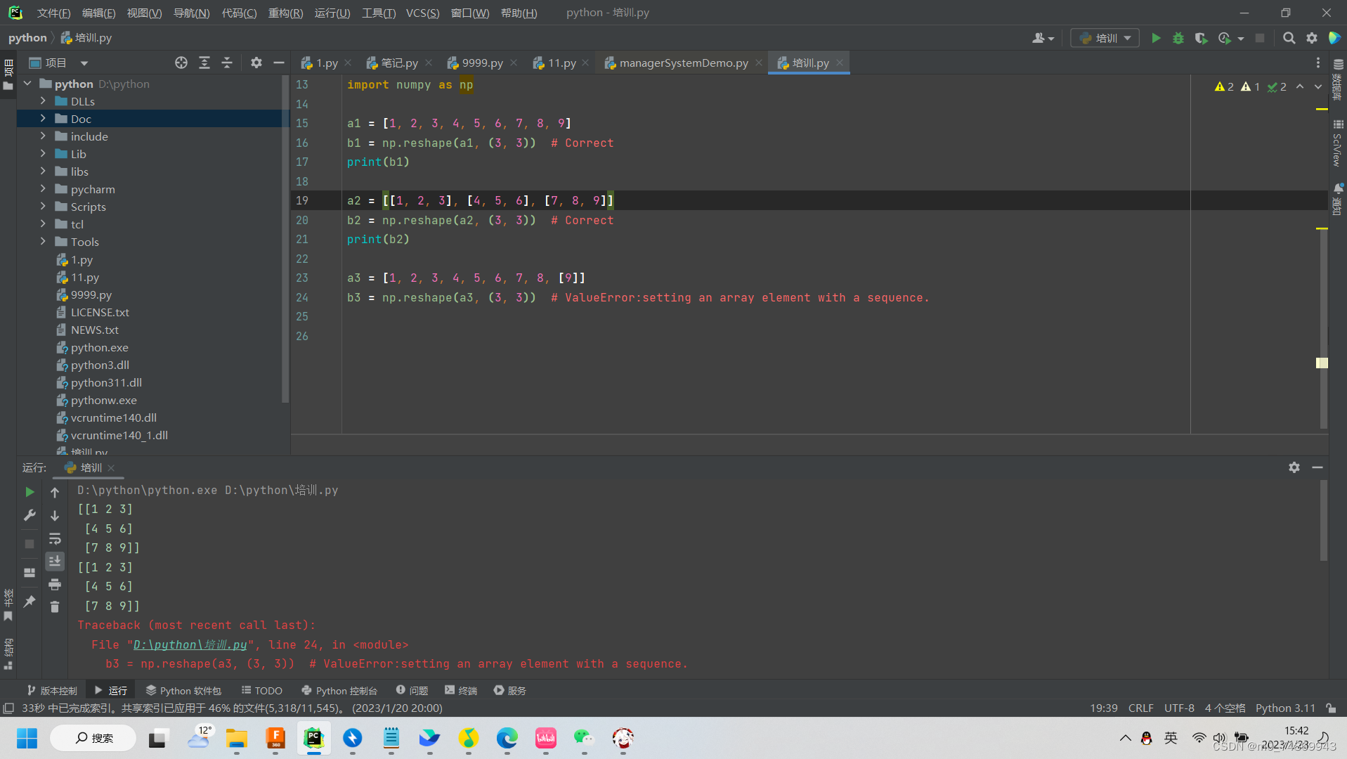Expand the Scripts folder in project tree
This screenshot has height=759, width=1347.
44,207
